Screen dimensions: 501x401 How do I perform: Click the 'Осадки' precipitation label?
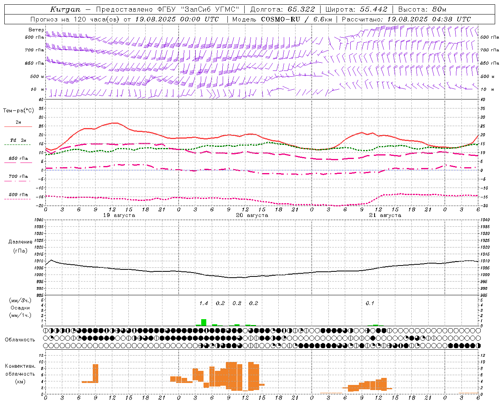20,308
